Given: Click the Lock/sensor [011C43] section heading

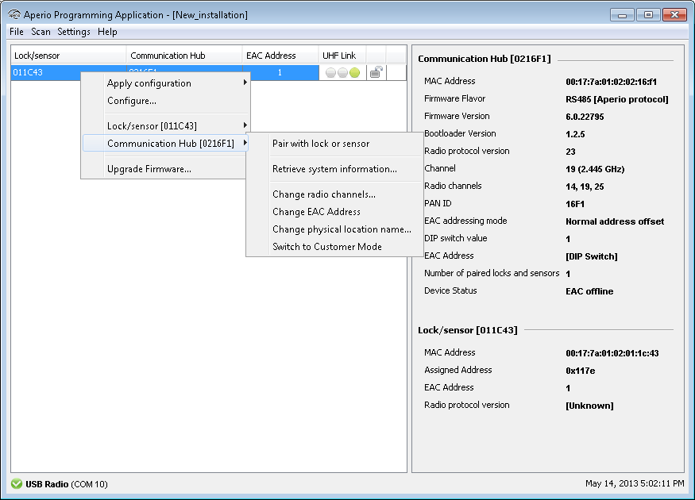Looking at the screenshot, I should [x=468, y=330].
